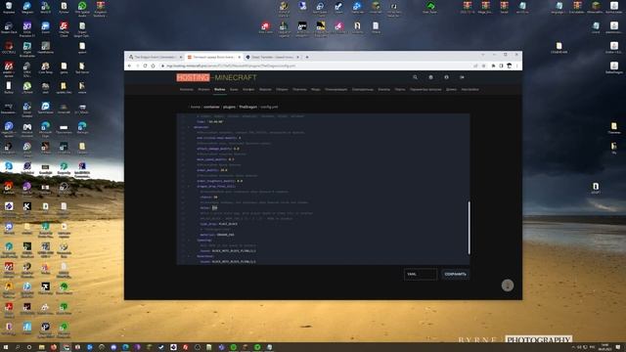Save the file with the СОХРАНИТЬ button
Image resolution: width=626 pixels, height=352 pixels.
pos(456,274)
